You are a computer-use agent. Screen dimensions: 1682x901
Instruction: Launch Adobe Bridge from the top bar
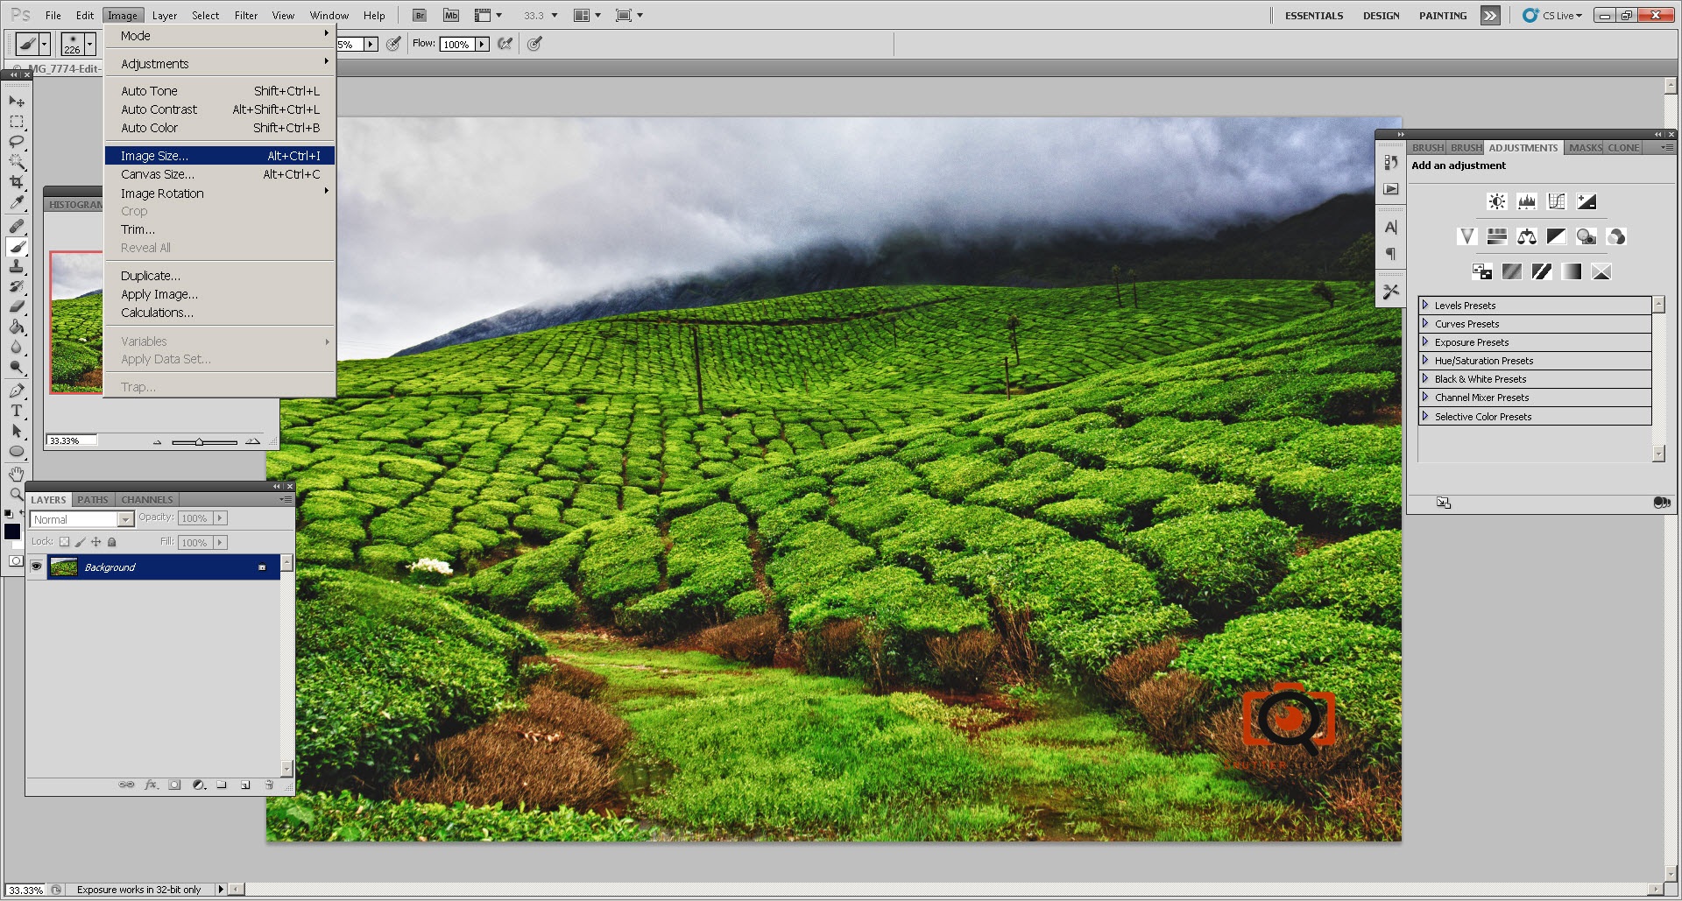(x=420, y=16)
